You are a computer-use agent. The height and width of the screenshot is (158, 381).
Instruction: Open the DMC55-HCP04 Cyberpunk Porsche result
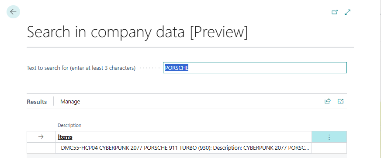(185, 148)
